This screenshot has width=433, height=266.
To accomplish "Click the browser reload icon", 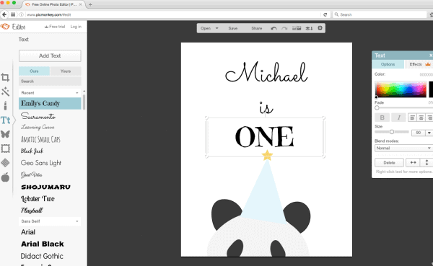I will point(325,14).
